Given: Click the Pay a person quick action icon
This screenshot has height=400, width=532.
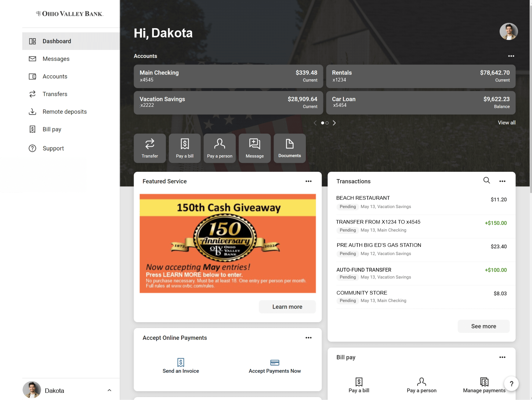Looking at the screenshot, I should [x=219, y=148].
